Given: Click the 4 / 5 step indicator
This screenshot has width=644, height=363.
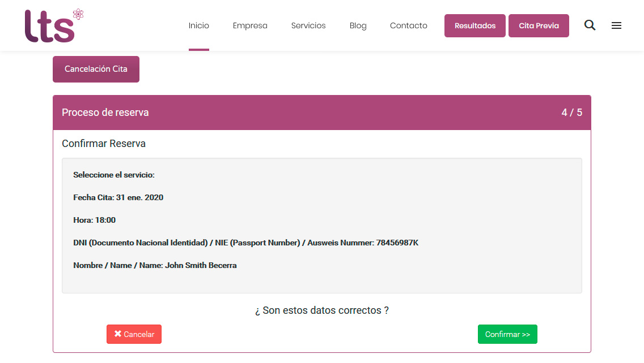Looking at the screenshot, I should click(571, 113).
